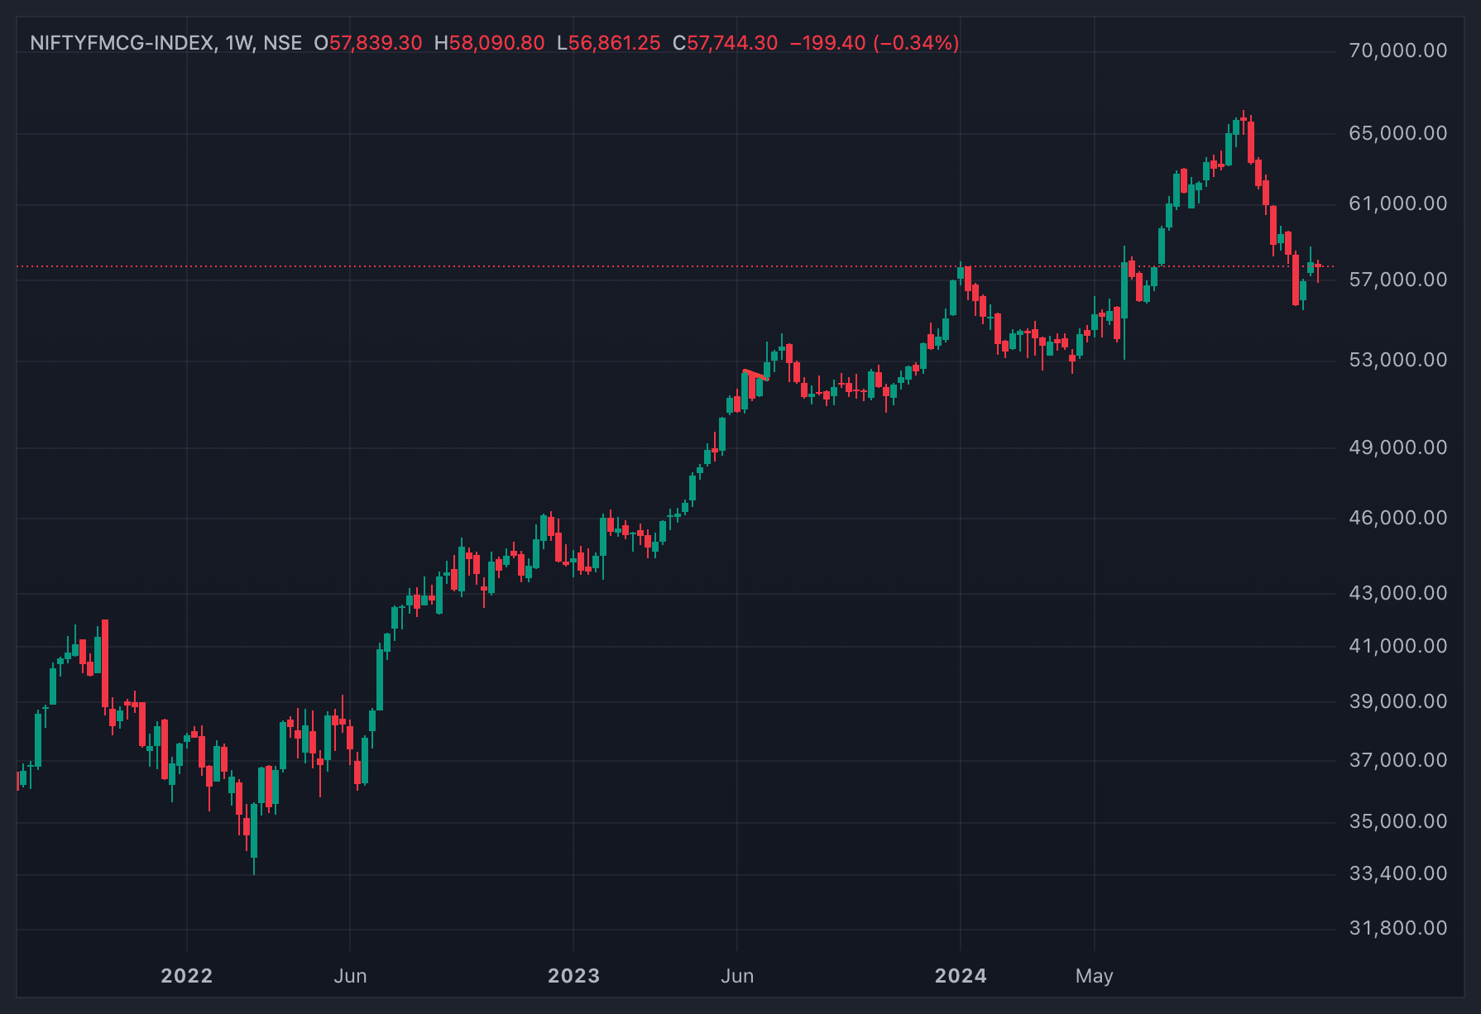Viewport: 1481px width, 1014px height.
Task: Click the NIFTYFMCG-INDEX symbol title
Action: [122, 43]
